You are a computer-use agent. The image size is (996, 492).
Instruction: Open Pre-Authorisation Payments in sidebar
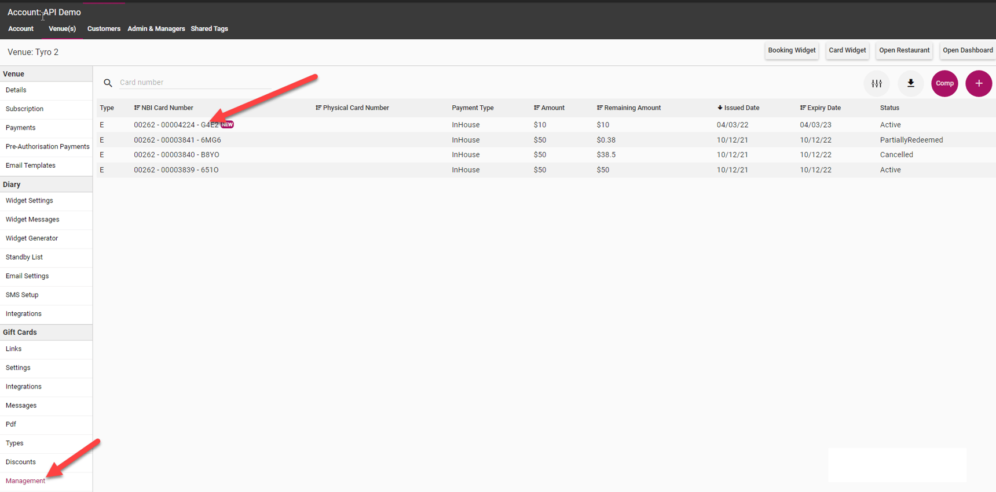coord(47,147)
